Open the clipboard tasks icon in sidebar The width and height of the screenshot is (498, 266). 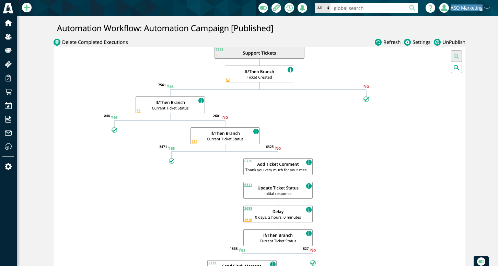click(8, 78)
